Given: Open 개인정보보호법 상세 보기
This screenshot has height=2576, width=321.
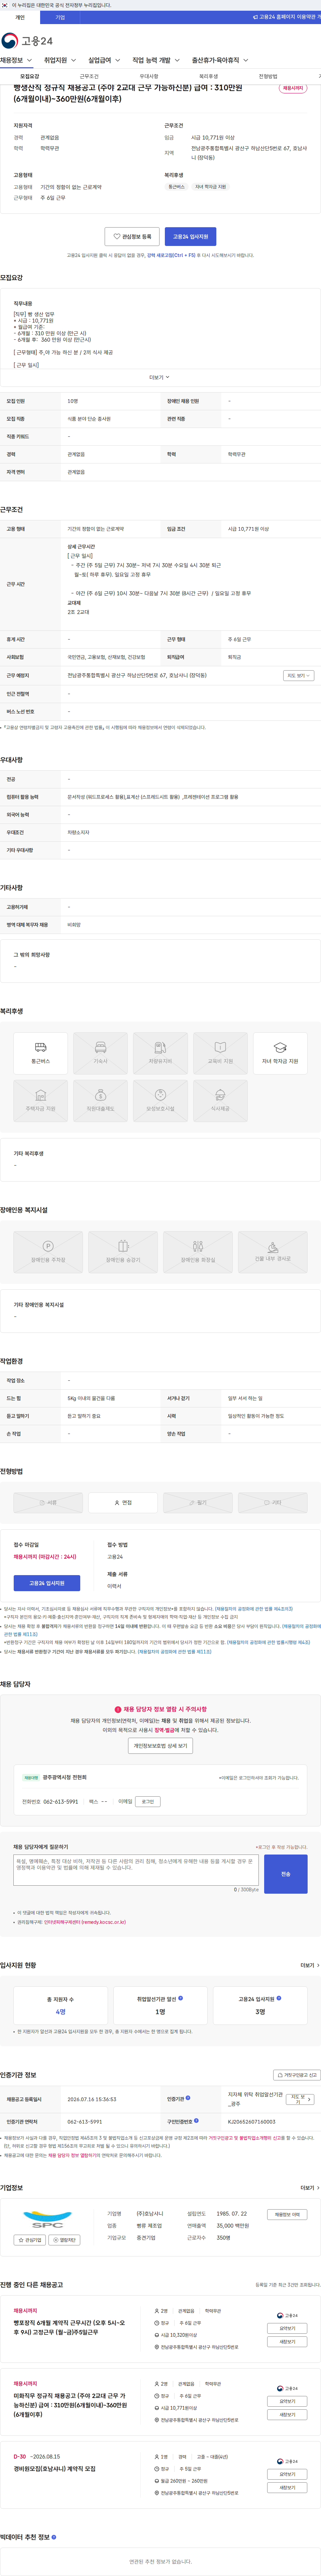Looking at the screenshot, I should pyautogui.click(x=160, y=1746).
